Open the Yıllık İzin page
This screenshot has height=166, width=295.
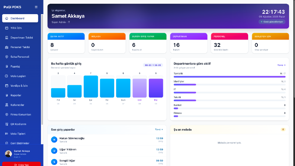tap(20, 28)
